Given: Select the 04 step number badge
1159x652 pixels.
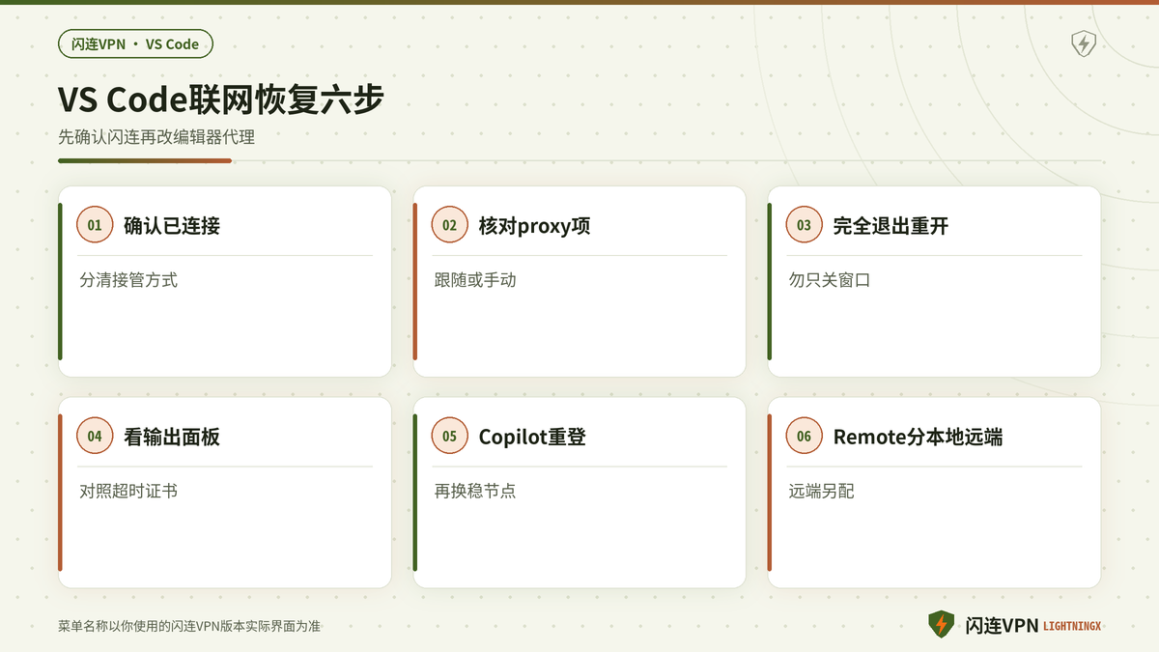Looking at the screenshot, I should [95, 437].
